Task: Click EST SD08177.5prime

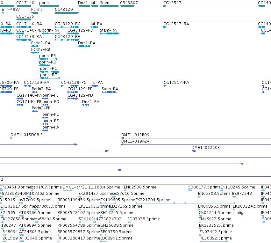Action: 190,190
